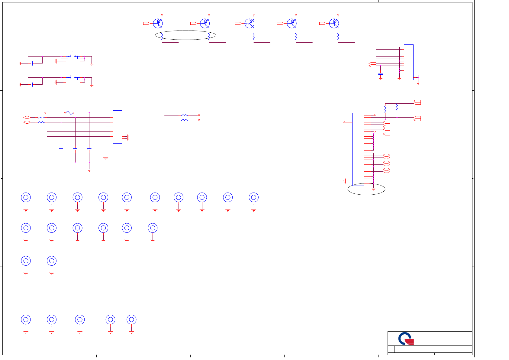Click the capacitor below the upper-right connector ports
This screenshot has height=360, width=509.
381,74
